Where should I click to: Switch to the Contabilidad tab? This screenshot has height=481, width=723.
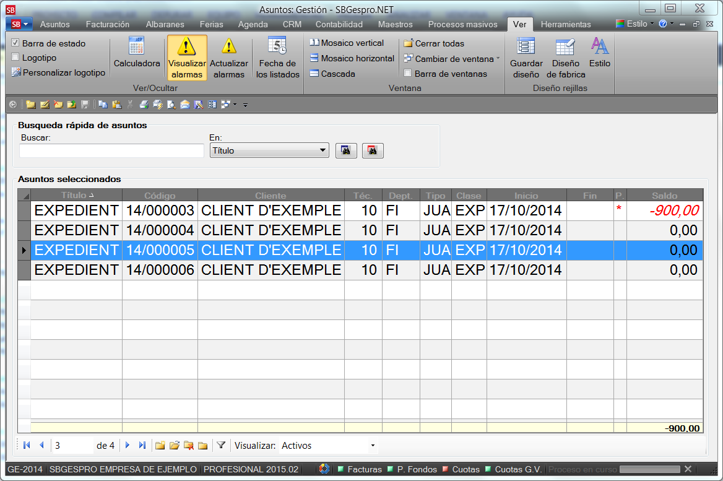339,24
